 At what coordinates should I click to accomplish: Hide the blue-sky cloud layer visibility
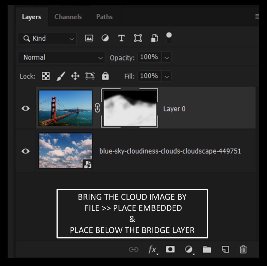pyautogui.click(x=26, y=151)
